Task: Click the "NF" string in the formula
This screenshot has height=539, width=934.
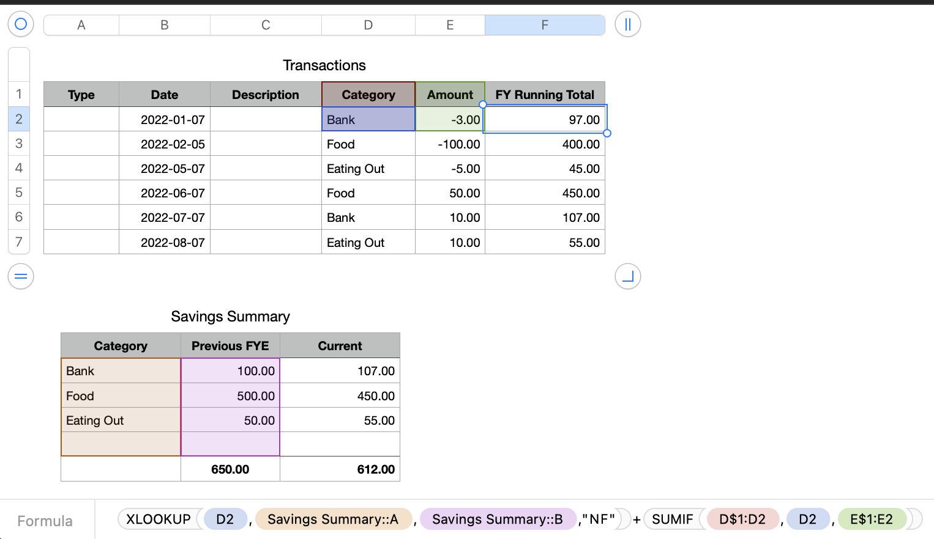Action: click(598, 519)
